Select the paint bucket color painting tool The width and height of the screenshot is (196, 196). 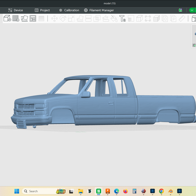tap(114, 19)
